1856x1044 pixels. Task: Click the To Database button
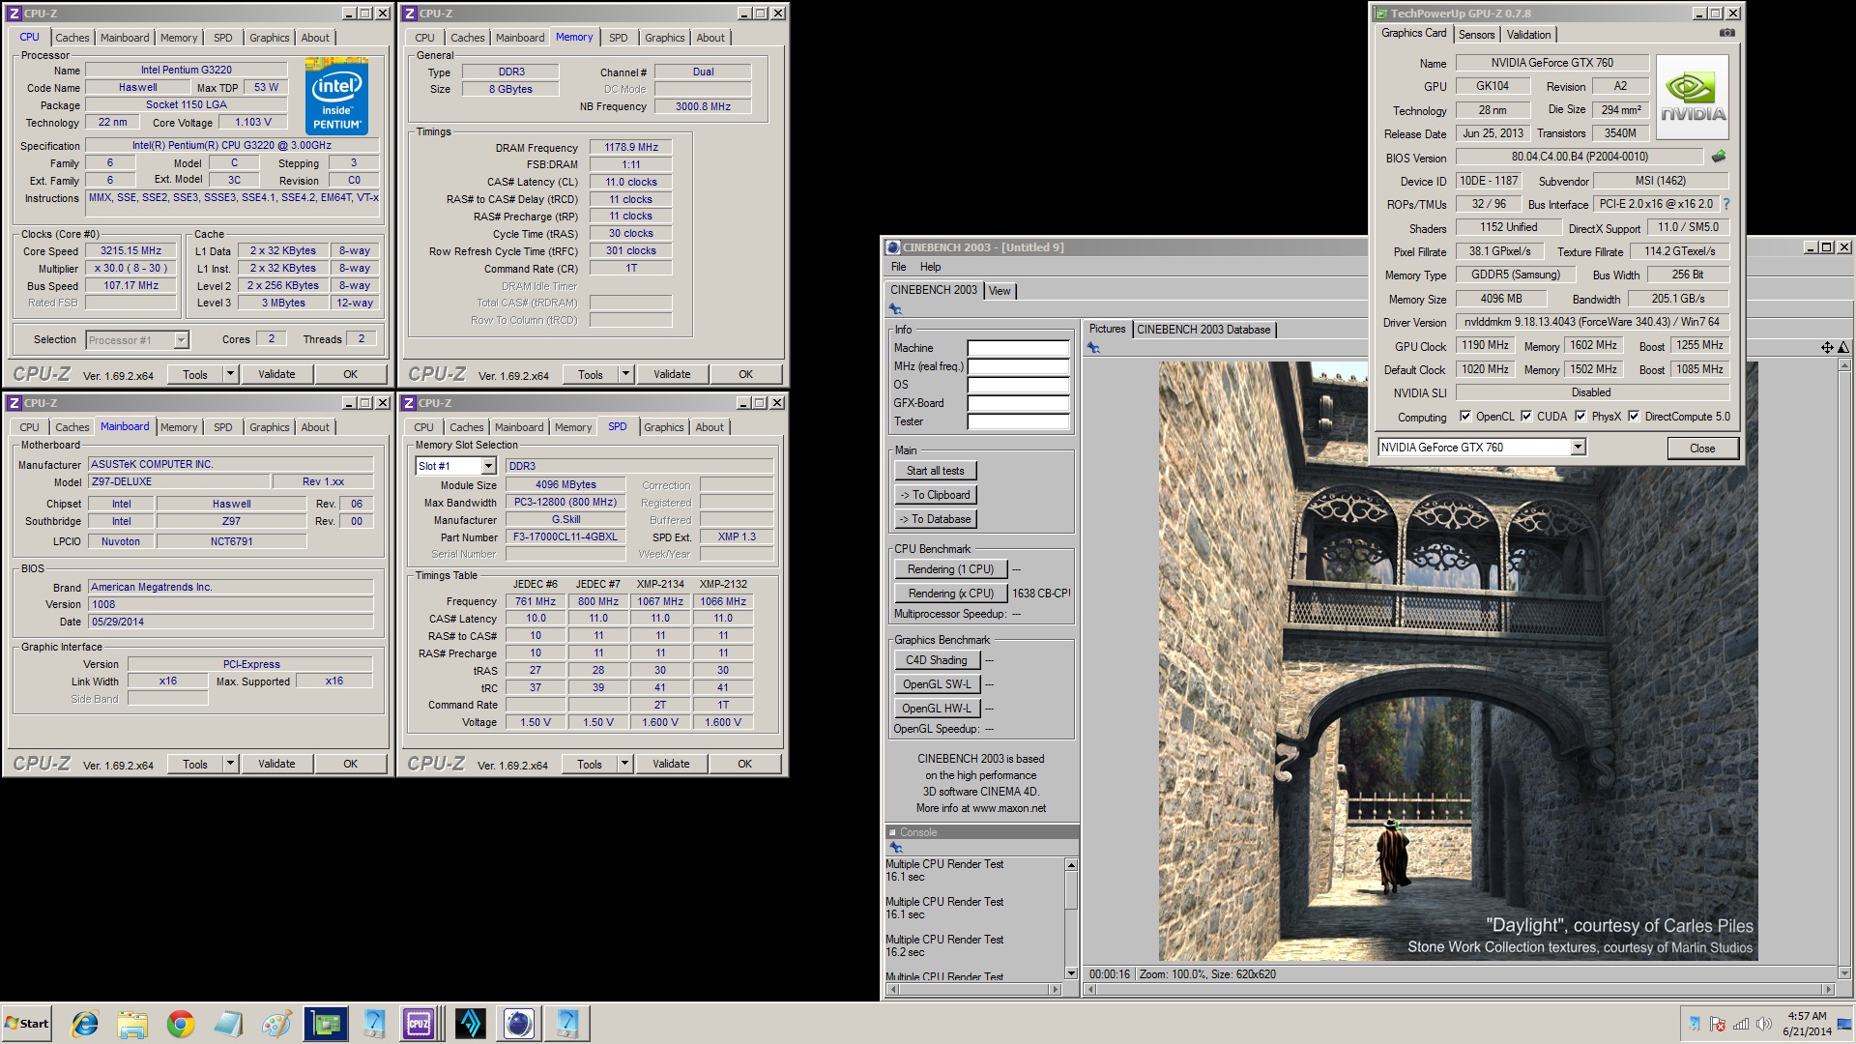(x=935, y=519)
